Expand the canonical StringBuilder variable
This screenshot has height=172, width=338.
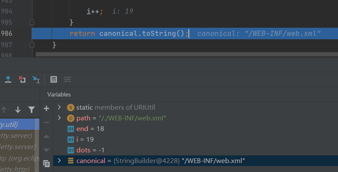[59, 160]
